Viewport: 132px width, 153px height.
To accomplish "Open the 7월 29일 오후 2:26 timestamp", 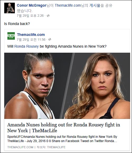I will pos(30,16).
